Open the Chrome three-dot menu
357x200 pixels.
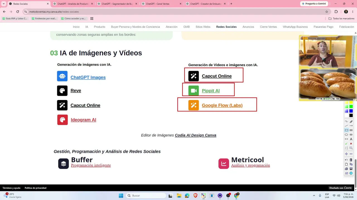(353, 12)
